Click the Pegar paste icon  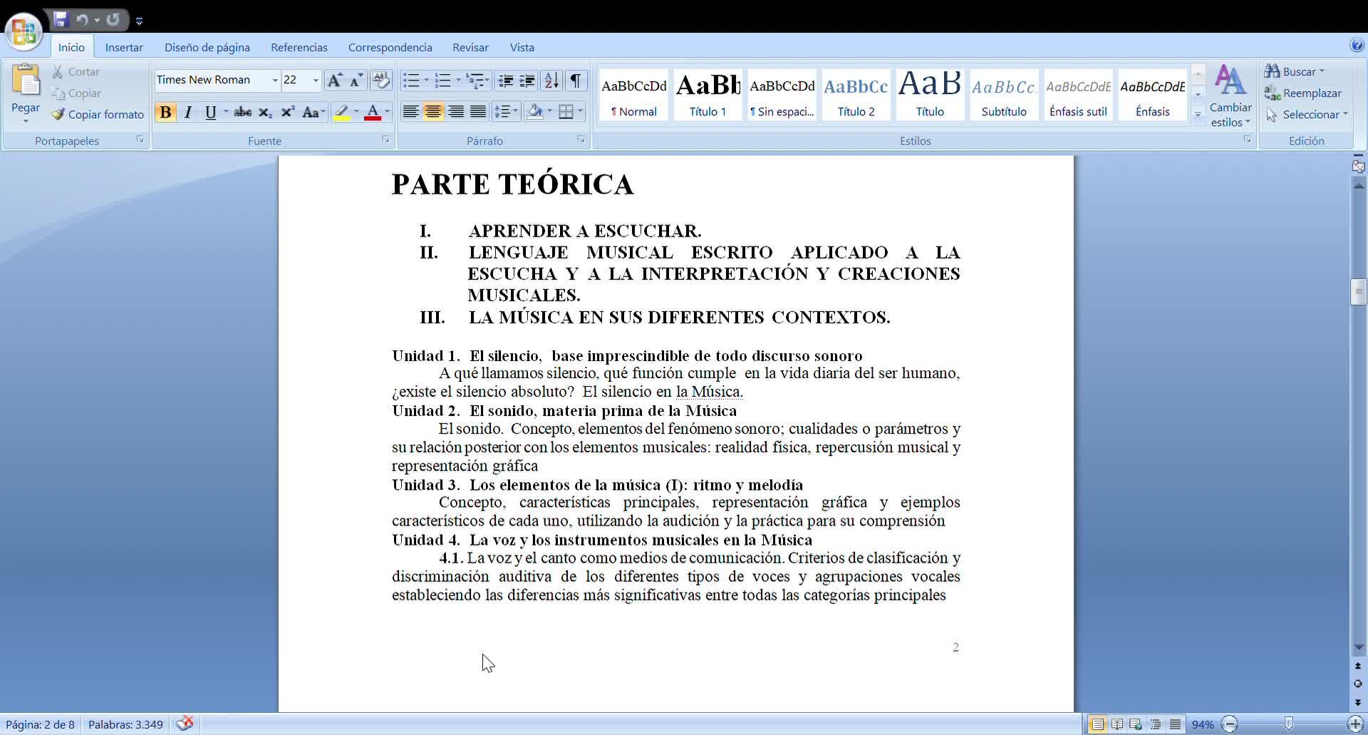pyautogui.click(x=26, y=80)
